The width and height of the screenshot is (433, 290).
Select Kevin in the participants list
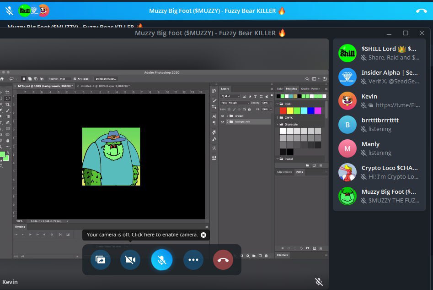pyautogui.click(x=380, y=101)
